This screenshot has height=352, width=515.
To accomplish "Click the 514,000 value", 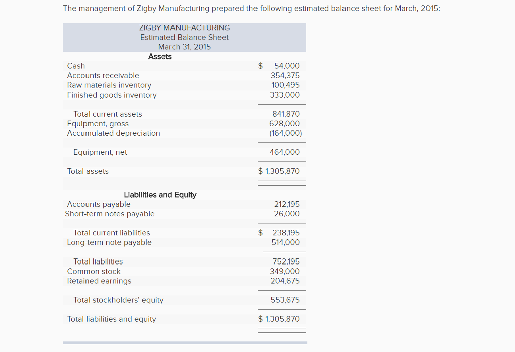I will tap(286, 242).
